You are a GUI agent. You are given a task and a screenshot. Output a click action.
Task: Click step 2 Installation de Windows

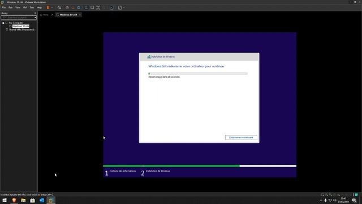156,173
